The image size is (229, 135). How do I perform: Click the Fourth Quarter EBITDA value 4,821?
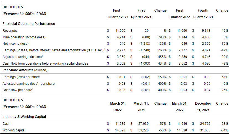(x=208, y=50)
